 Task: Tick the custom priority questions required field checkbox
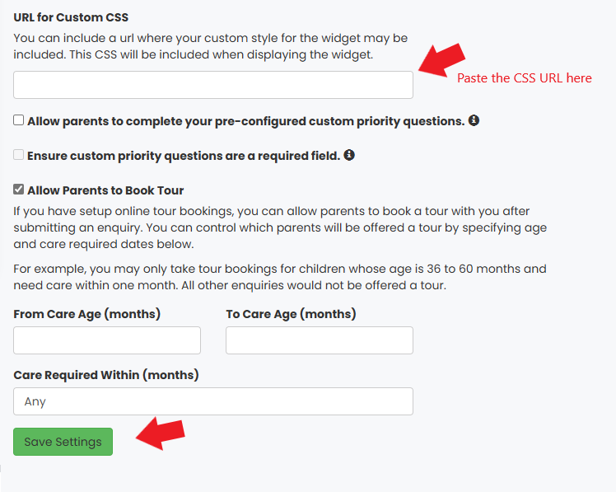coord(18,155)
